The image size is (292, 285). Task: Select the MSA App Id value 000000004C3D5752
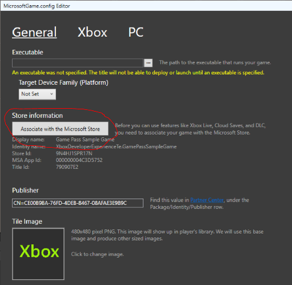point(79,160)
